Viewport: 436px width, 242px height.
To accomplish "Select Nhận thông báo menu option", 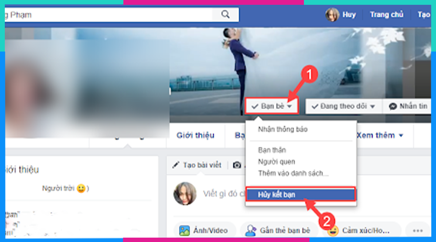I will click(x=283, y=129).
